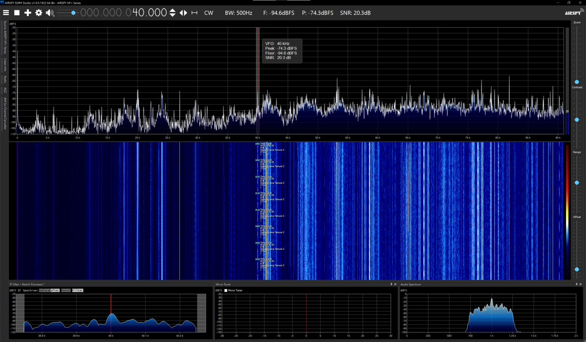Adjust the Zoom slider handle

pos(577,81)
